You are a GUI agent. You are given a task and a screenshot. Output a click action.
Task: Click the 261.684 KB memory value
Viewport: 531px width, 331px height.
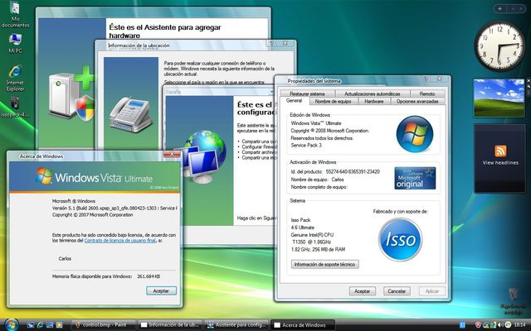click(x=149, y=276)
